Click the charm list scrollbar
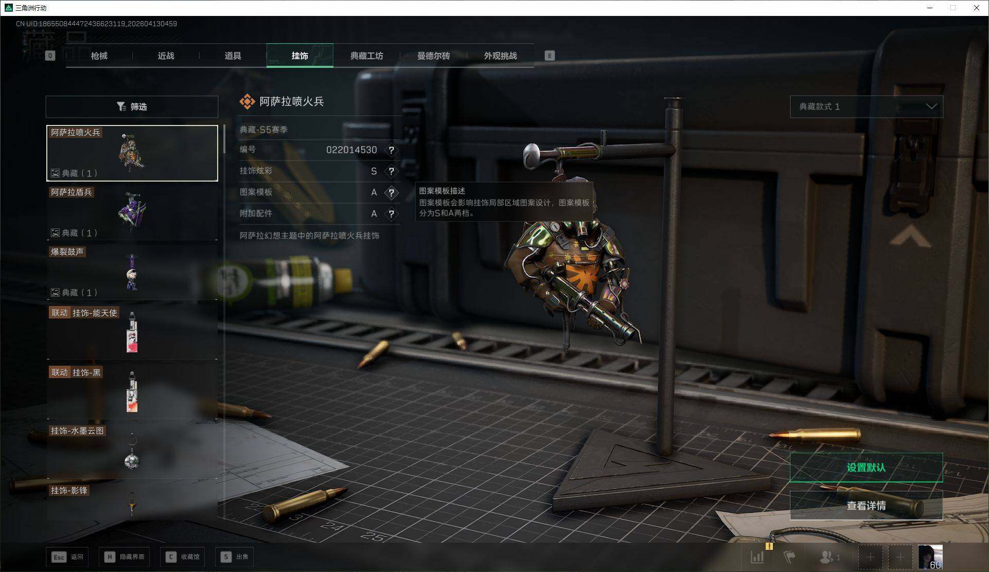The height and width of the screenshot is (572, 989). click(224, 139)
